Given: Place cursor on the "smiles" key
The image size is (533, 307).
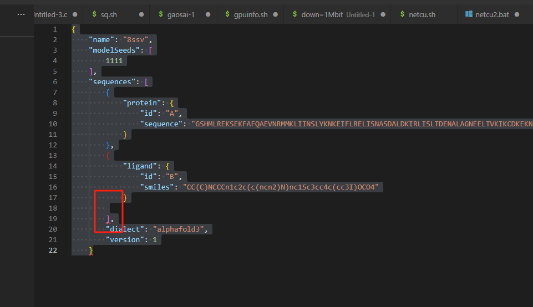Looking at the screenshot, I should 157,187.
